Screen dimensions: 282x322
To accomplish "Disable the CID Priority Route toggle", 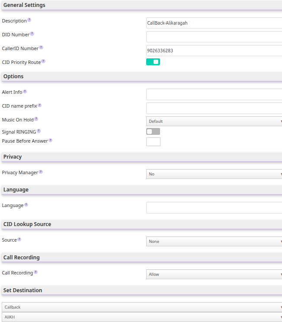I will pos(153,62).
